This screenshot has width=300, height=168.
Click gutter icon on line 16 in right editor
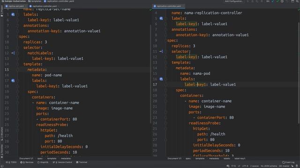[x=161, y=79]
